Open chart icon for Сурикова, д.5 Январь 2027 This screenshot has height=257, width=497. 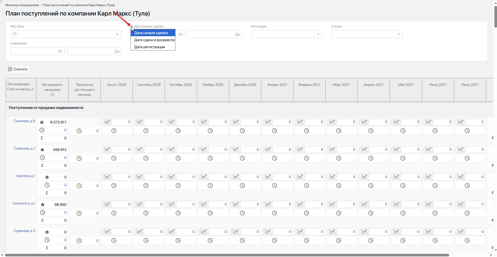(268, 232)
